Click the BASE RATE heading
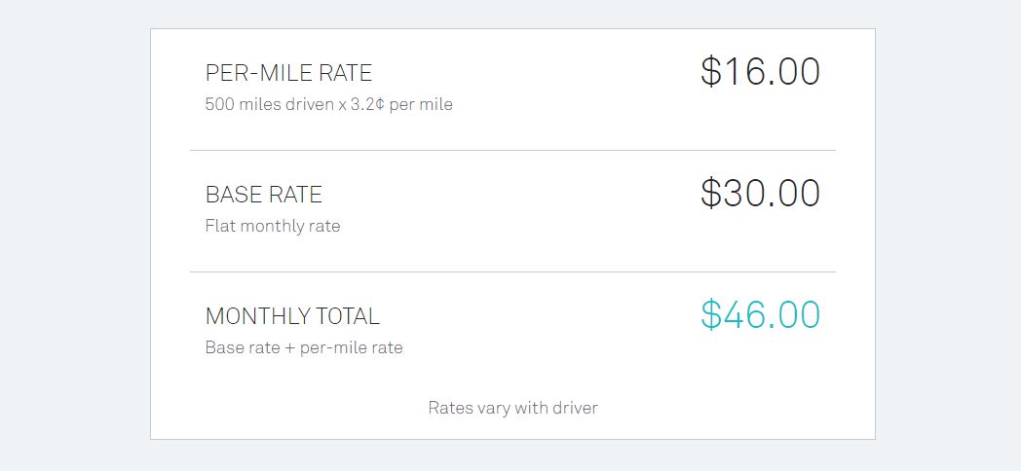The height and width of the screenshot is (471, 1021). pos(264,195)
